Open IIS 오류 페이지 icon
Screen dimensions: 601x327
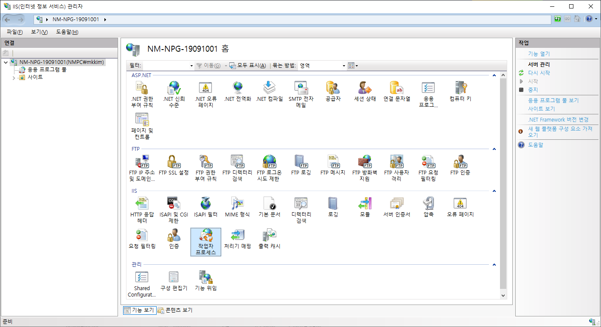(461, 208)
